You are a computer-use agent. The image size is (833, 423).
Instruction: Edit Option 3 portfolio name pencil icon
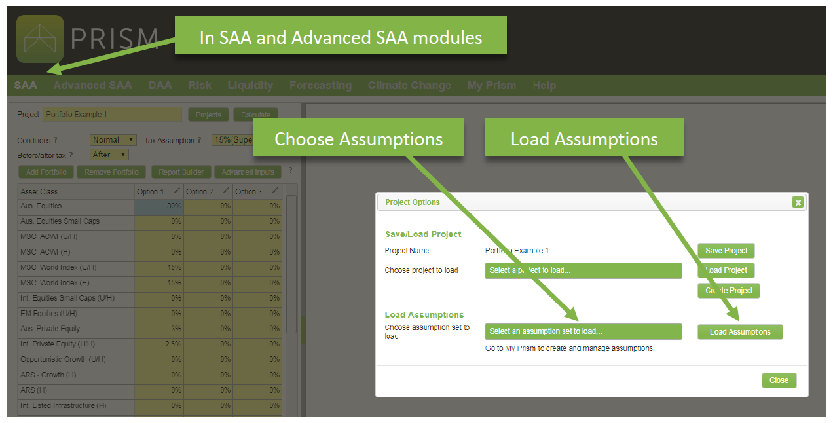(x=275, y=191)
